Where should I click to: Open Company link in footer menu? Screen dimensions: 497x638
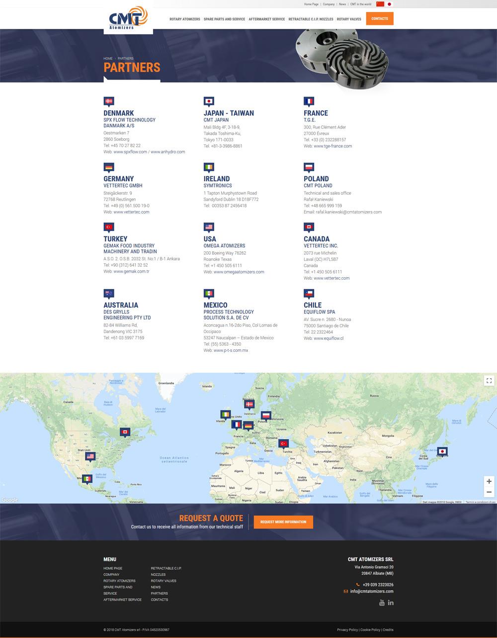[x=111, y=575]
